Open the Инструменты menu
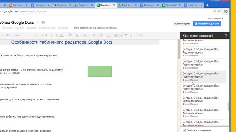Screen dimensions: 236x132 (x=47, y=28)
